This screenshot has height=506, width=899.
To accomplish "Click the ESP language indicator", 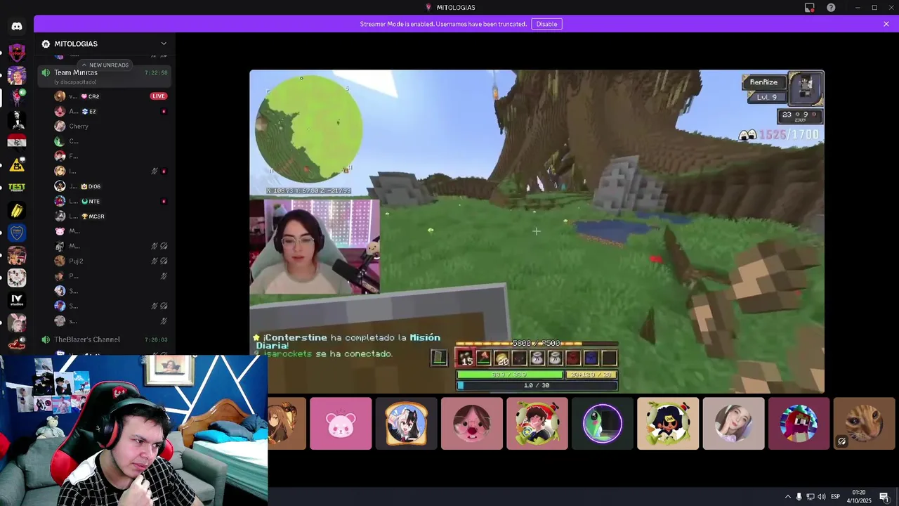I will (835, 497).
